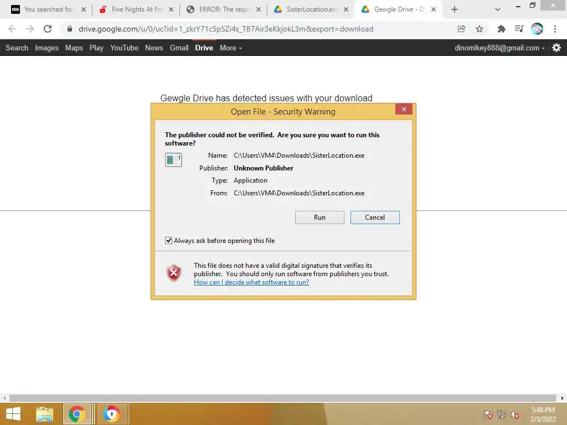Close the You searched for tab
This screenshot has height=425, width=567.
point(84,9)
